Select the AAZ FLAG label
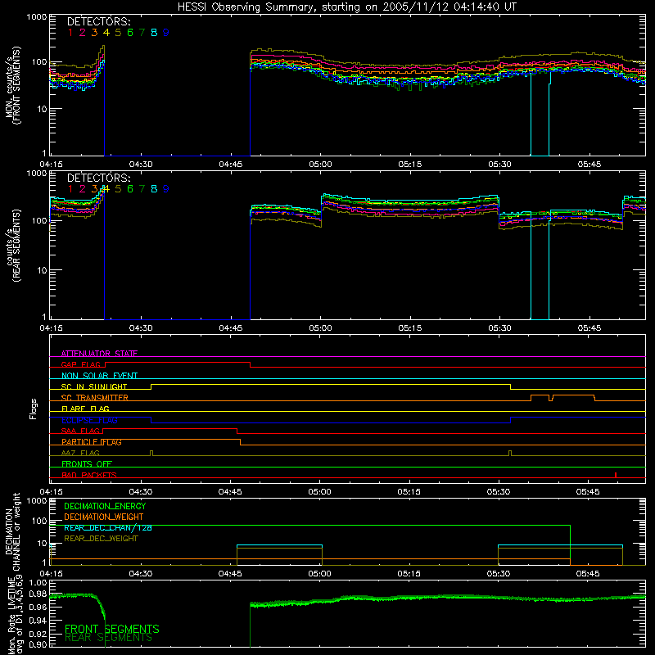 [x=80, y=453]
